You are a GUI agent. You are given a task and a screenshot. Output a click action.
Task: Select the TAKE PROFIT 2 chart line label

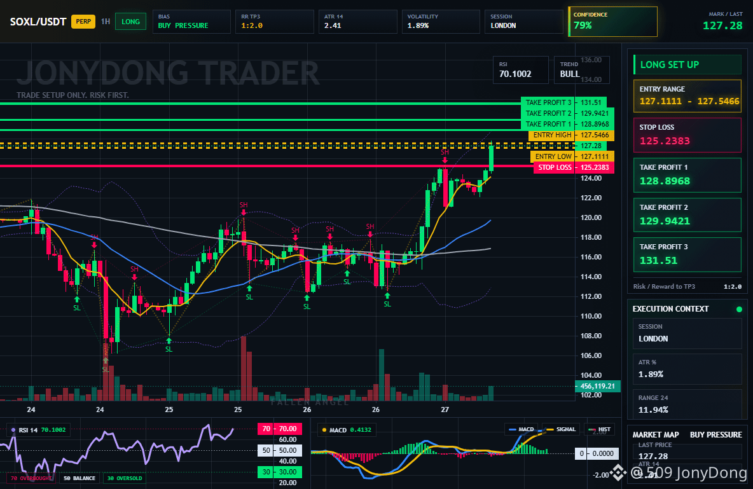click(x=547, y=113)
